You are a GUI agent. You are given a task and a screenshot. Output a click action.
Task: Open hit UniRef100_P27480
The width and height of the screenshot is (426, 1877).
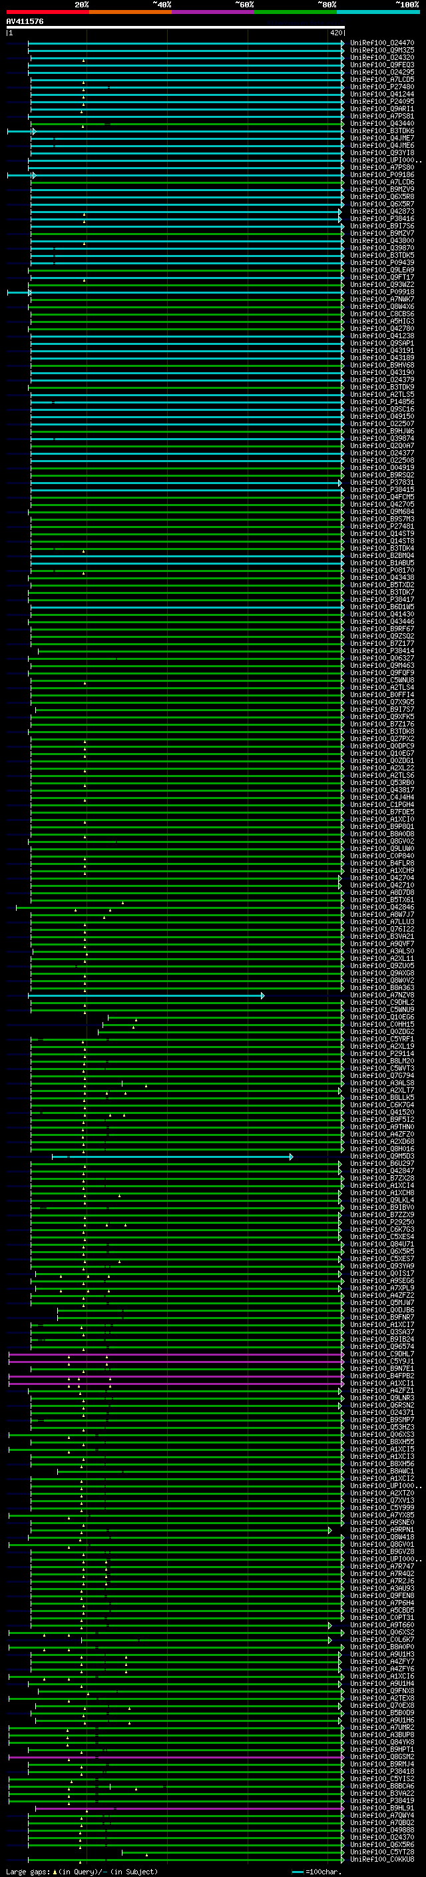pyautogui.click(x=382, y=87)
